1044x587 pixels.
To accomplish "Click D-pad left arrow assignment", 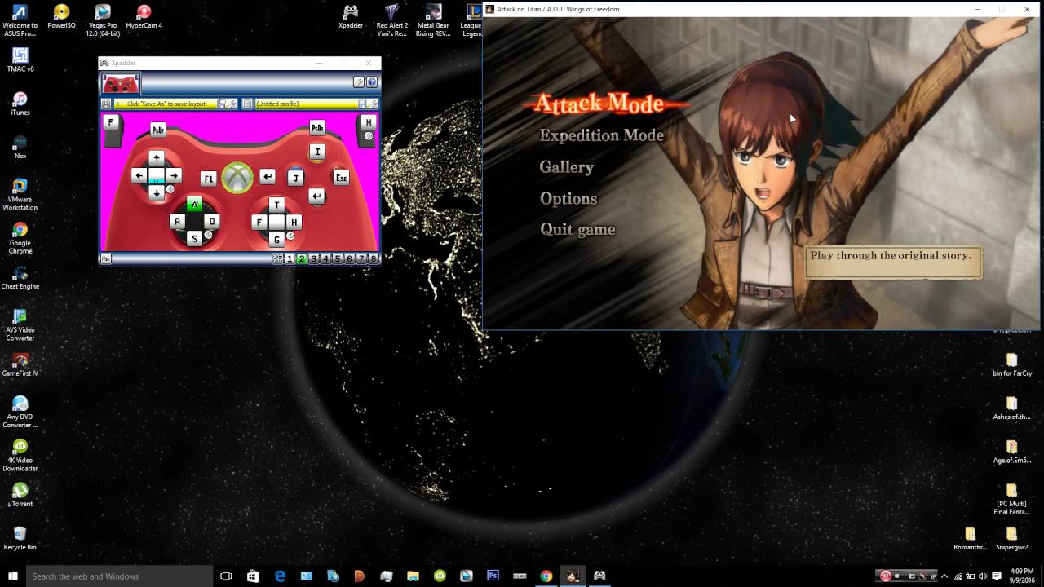I will tap(139, 175).
